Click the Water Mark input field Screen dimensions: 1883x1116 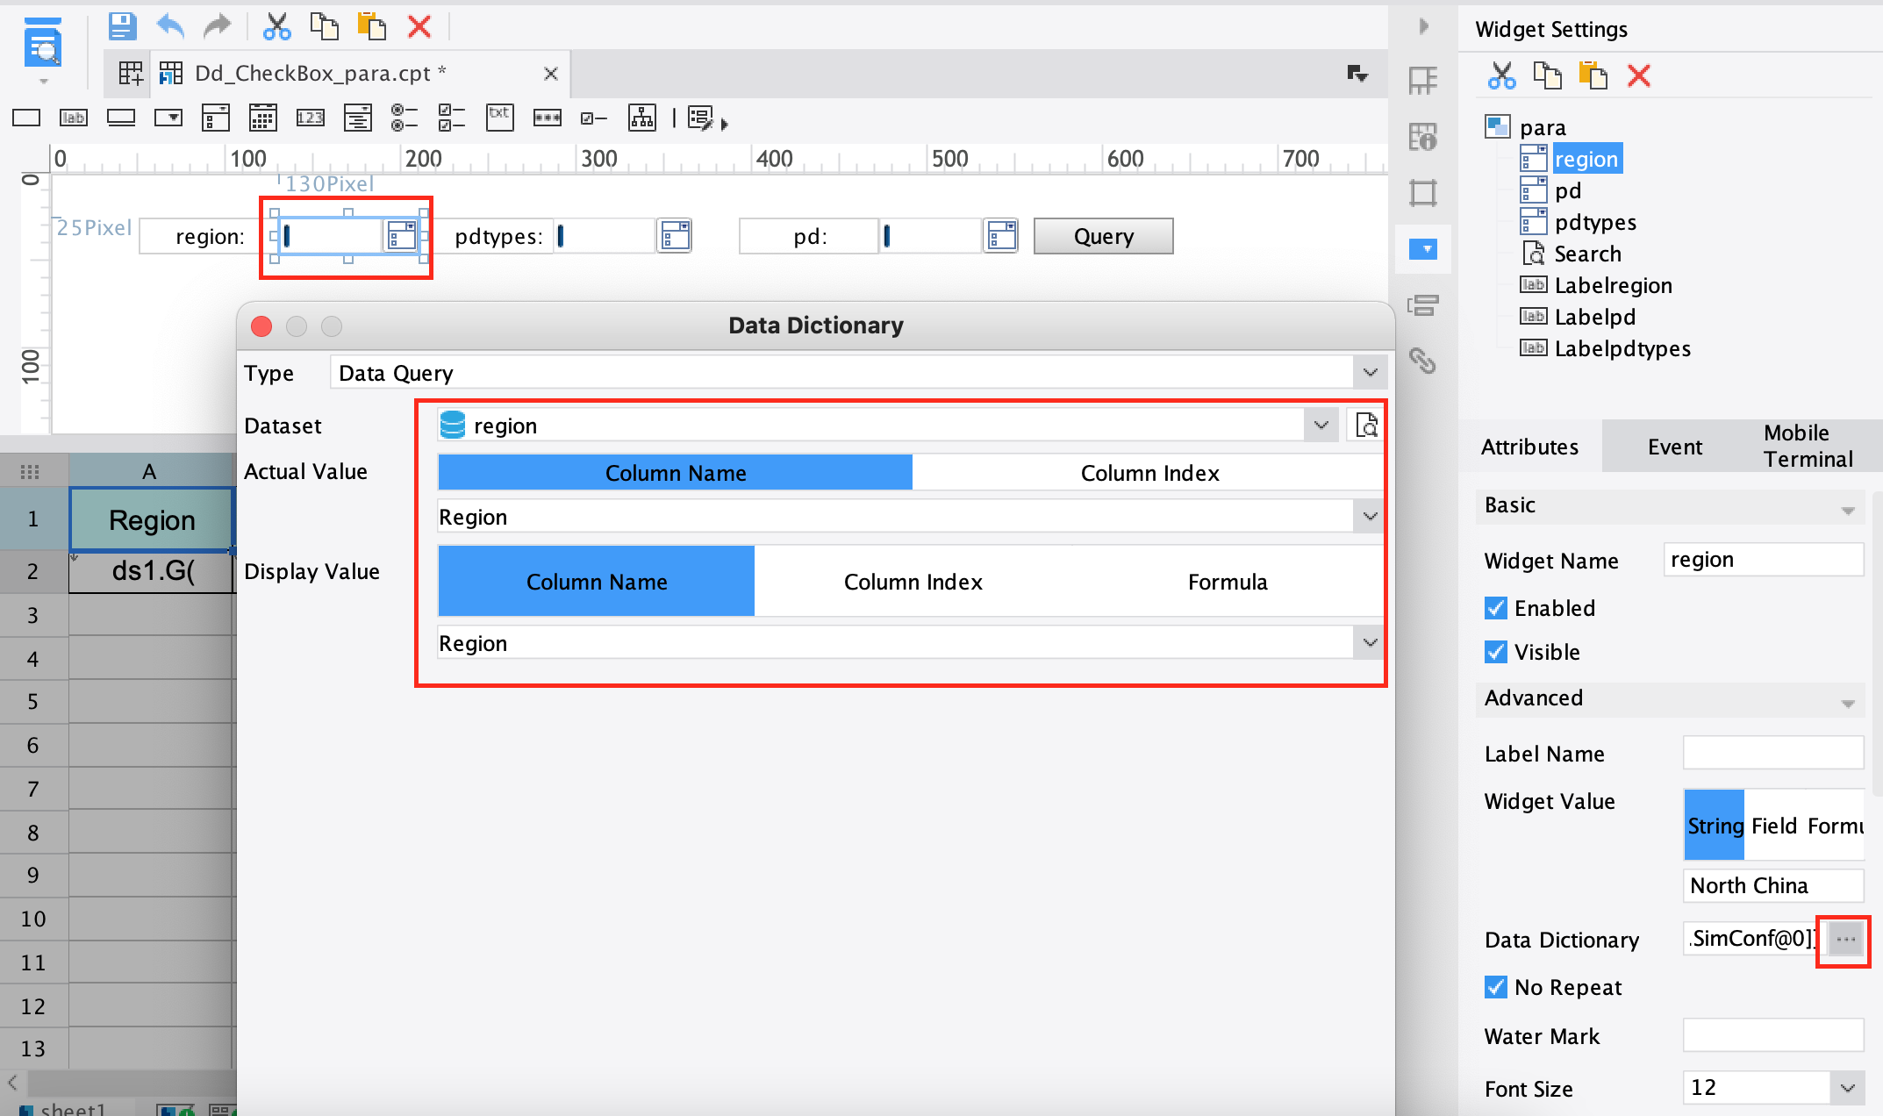pos(1772,1035)
